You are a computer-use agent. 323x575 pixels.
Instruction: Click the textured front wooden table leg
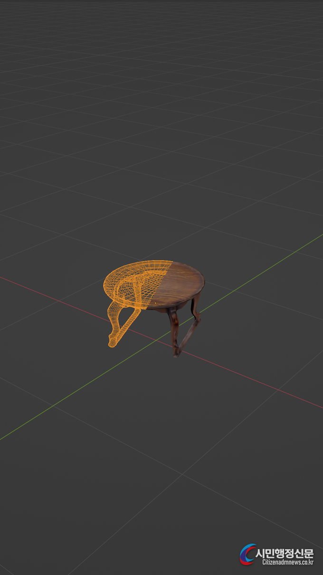174,332
